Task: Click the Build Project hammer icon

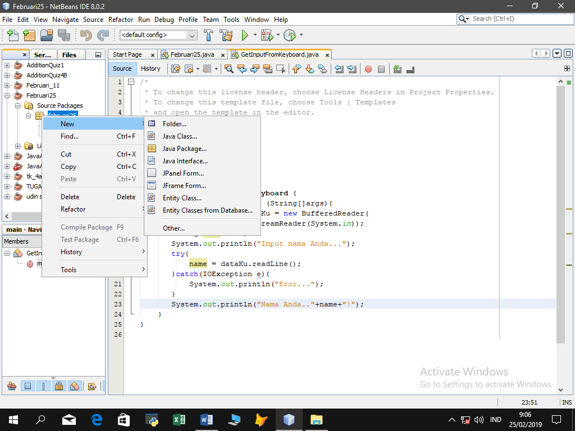Action: (208, 35)
